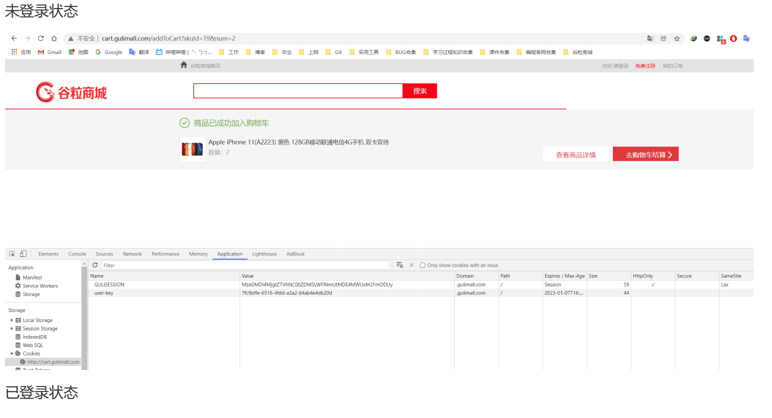The image size is (772, 418).
Task: Click the store search input field
Action: 298,91
